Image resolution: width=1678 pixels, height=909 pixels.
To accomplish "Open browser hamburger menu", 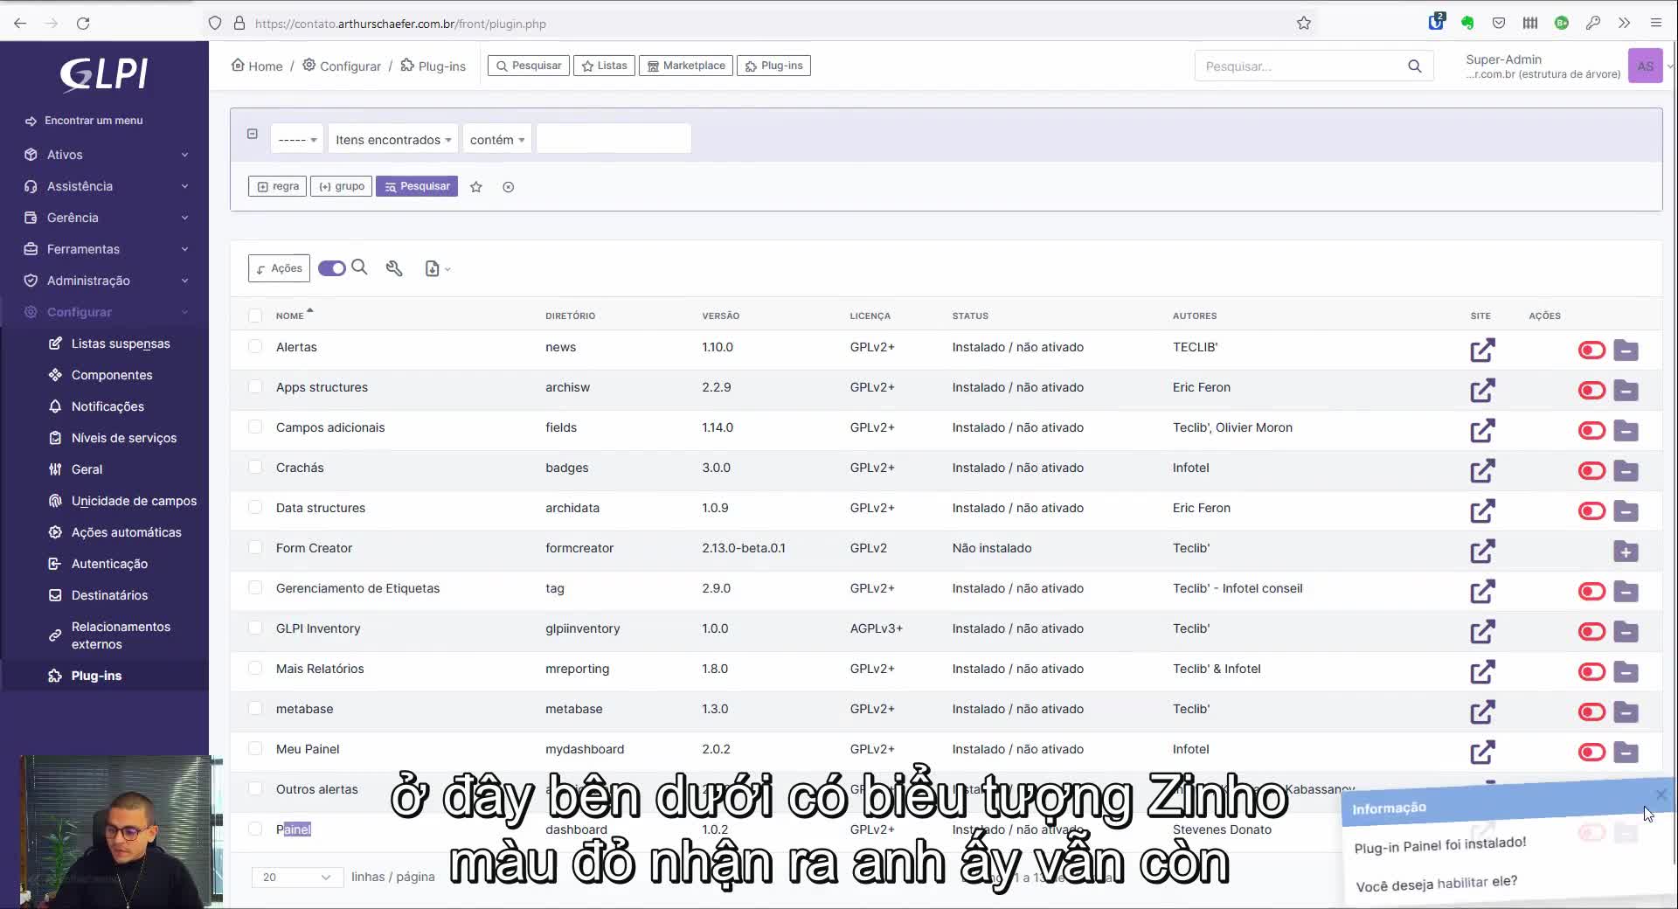I will click(1655, 24).
